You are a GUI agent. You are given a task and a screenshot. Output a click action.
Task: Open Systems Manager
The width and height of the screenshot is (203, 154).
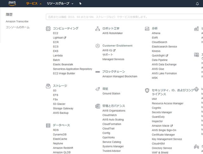(x=113, y=146)
